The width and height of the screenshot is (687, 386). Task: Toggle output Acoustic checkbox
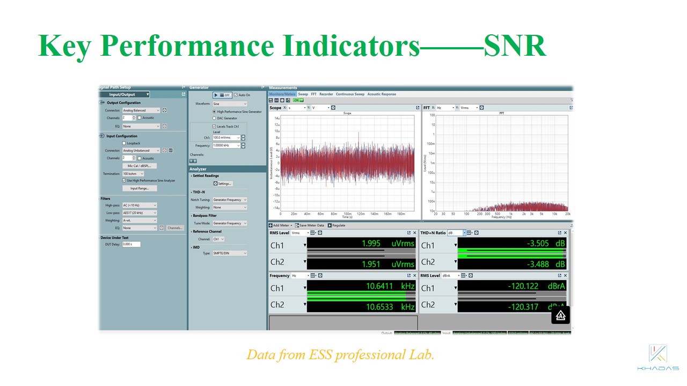click(140, 118)
